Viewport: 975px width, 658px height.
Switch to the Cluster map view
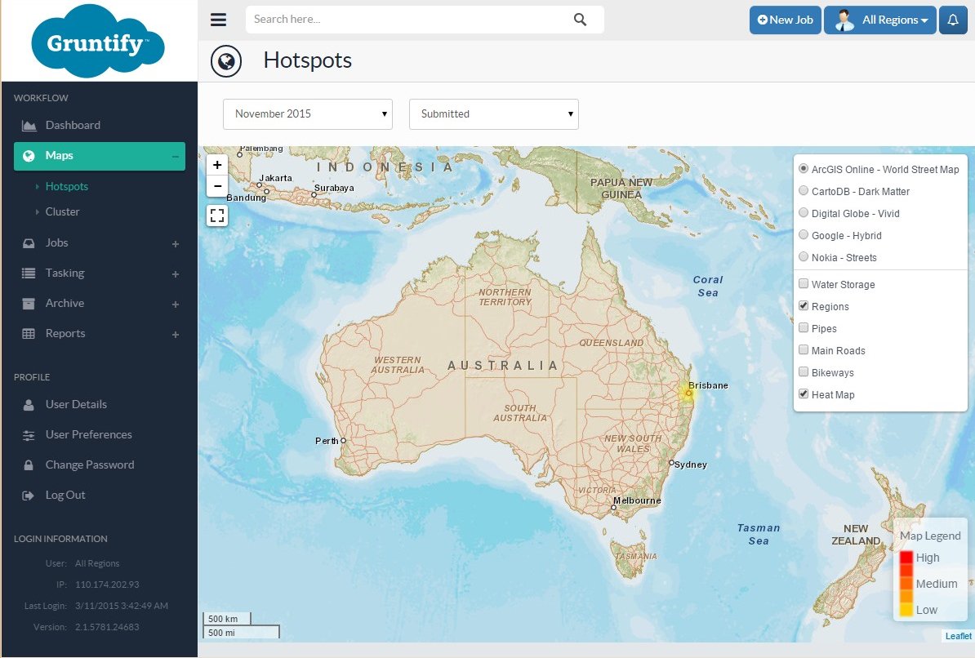pyautogui.click(x=62, y=211)
